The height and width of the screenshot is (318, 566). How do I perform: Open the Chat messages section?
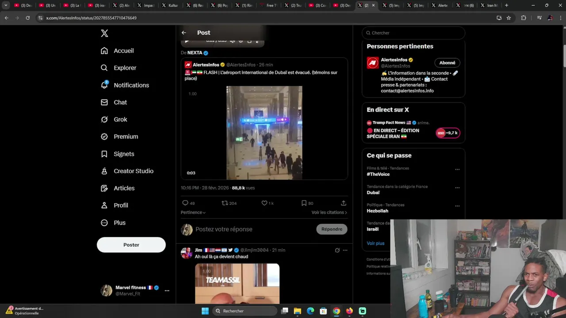click(x=114, y=102)
